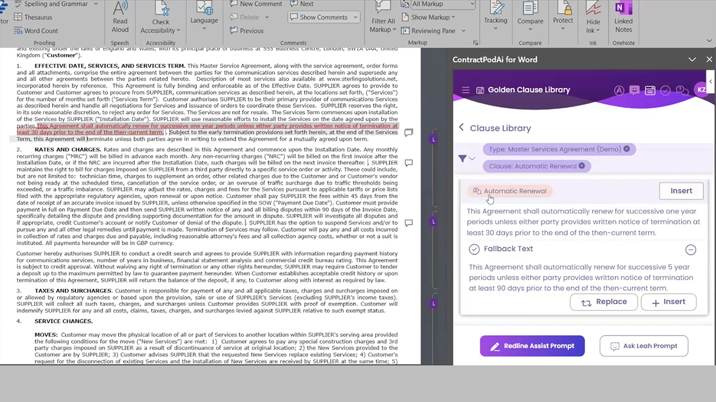This screenshot has width=716, height=402.
Task: Open Linked Notes in OneNote
Action: pyautogui.click(x=623, y=17)
